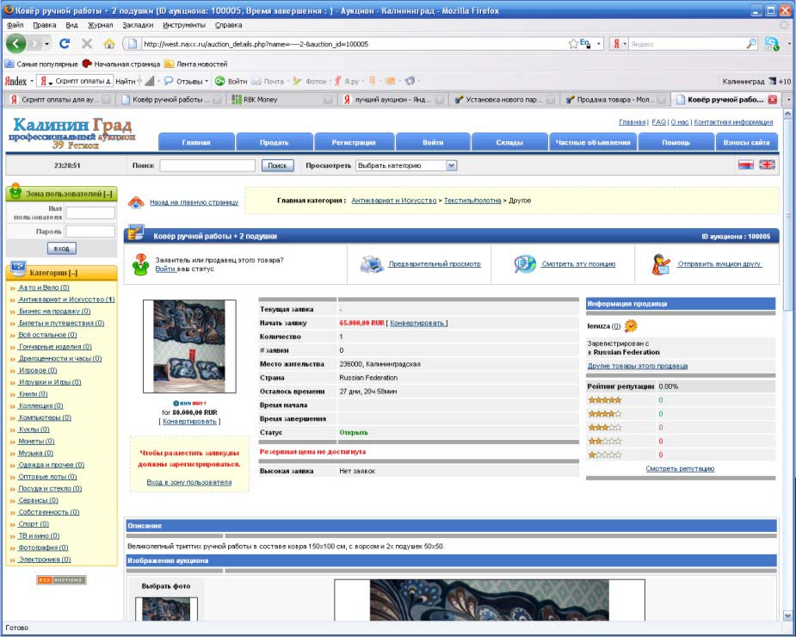Follow Назад на главную страницу link

(x=194, y=202)
